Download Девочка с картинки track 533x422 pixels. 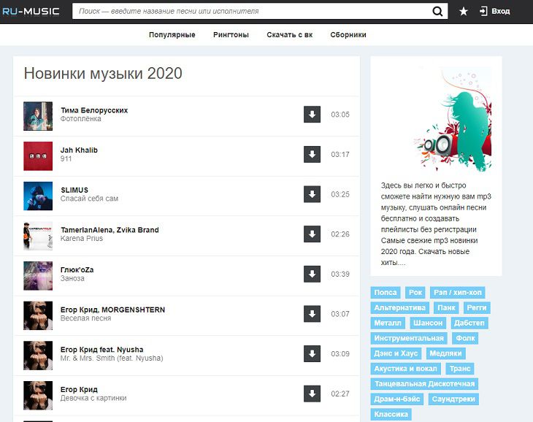[x=312, y=394]
